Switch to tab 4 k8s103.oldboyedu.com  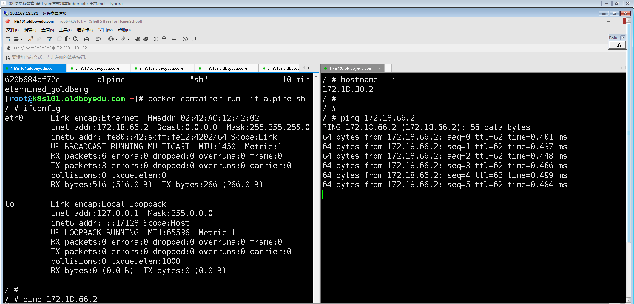(x=225, y=69)
